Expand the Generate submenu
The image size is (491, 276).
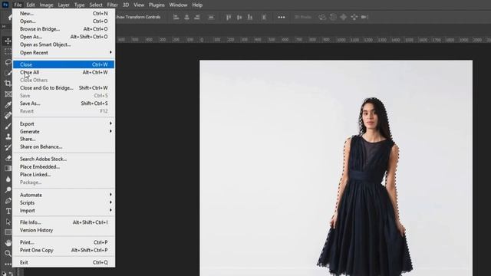(x=64, y=132)
